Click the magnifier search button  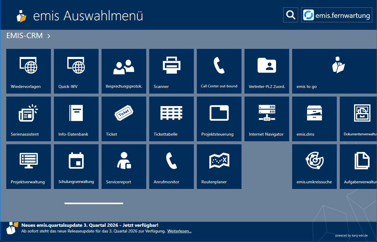pyautogui.click(x=291, y=15)
